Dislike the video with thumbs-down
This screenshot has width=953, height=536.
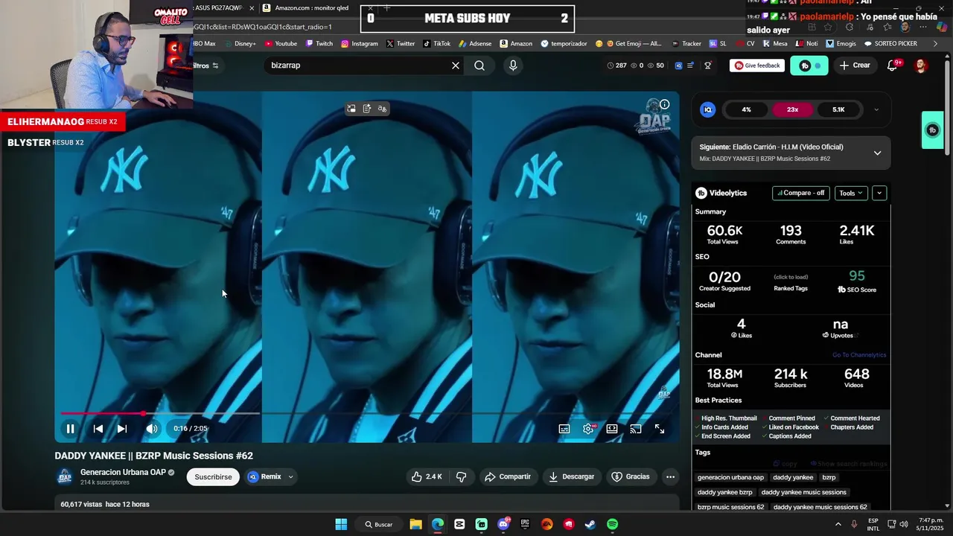[462, 476]
